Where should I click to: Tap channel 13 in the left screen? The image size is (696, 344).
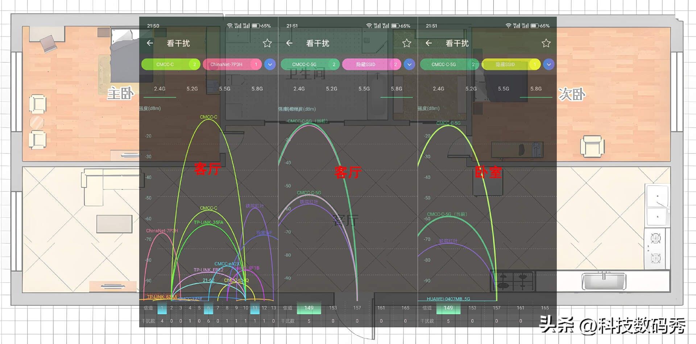click(273, 308)
